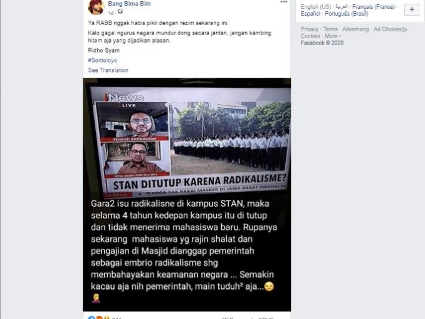Select the Arabic language option
The width and height of the screenshot is (425, 319).
pyautogui.click(x=341, y=7)
